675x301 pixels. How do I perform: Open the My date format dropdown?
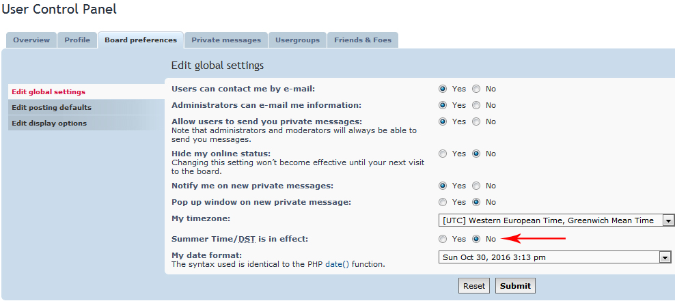click(551, 257)
